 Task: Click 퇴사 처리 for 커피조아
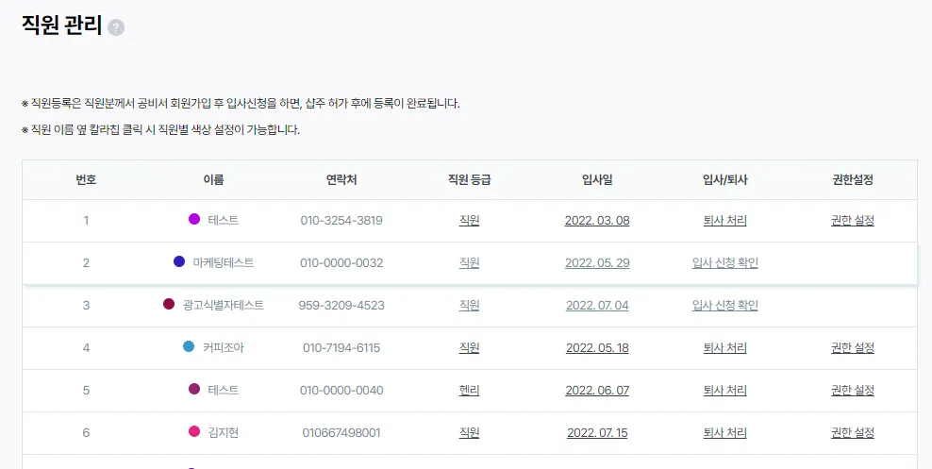[724, 348]
